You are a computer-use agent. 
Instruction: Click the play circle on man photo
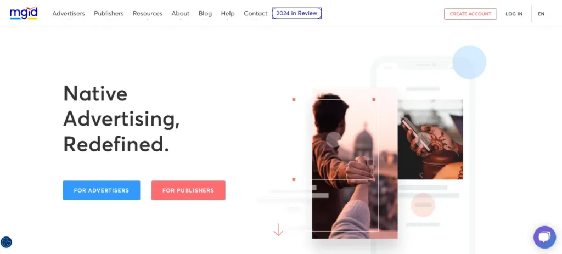coord(334,139)
